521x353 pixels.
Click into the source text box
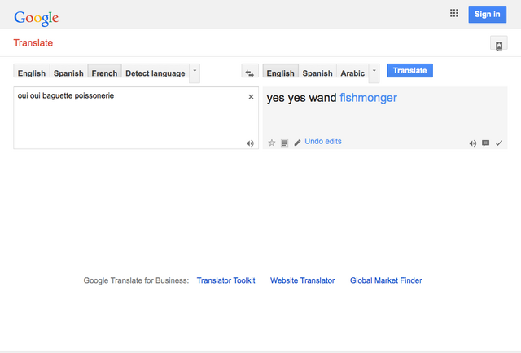click(136, 118)
